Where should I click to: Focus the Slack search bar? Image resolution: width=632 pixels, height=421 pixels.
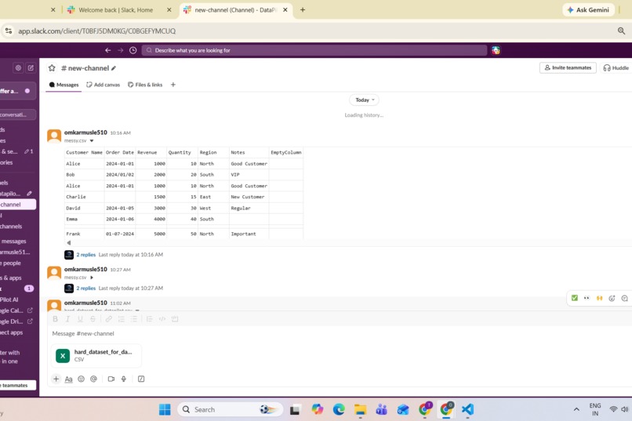coord(314,50)
